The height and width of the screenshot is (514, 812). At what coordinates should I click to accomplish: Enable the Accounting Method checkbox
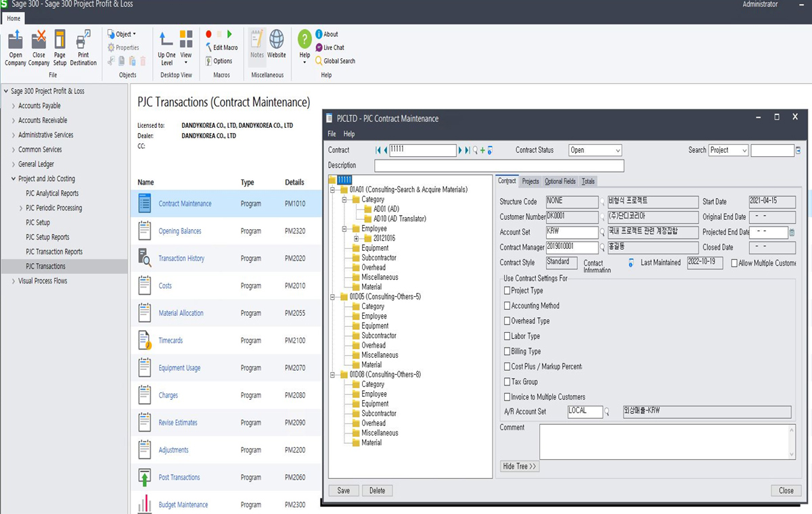click(507, 306)
